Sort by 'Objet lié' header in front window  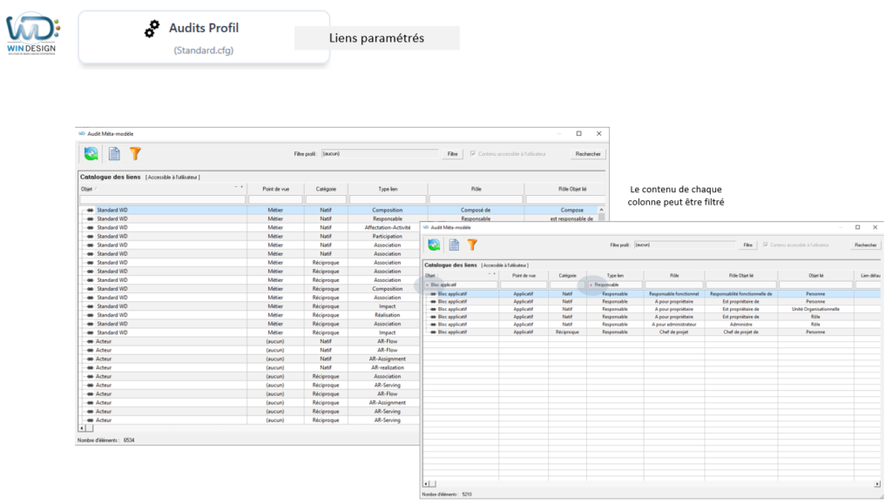815,276
